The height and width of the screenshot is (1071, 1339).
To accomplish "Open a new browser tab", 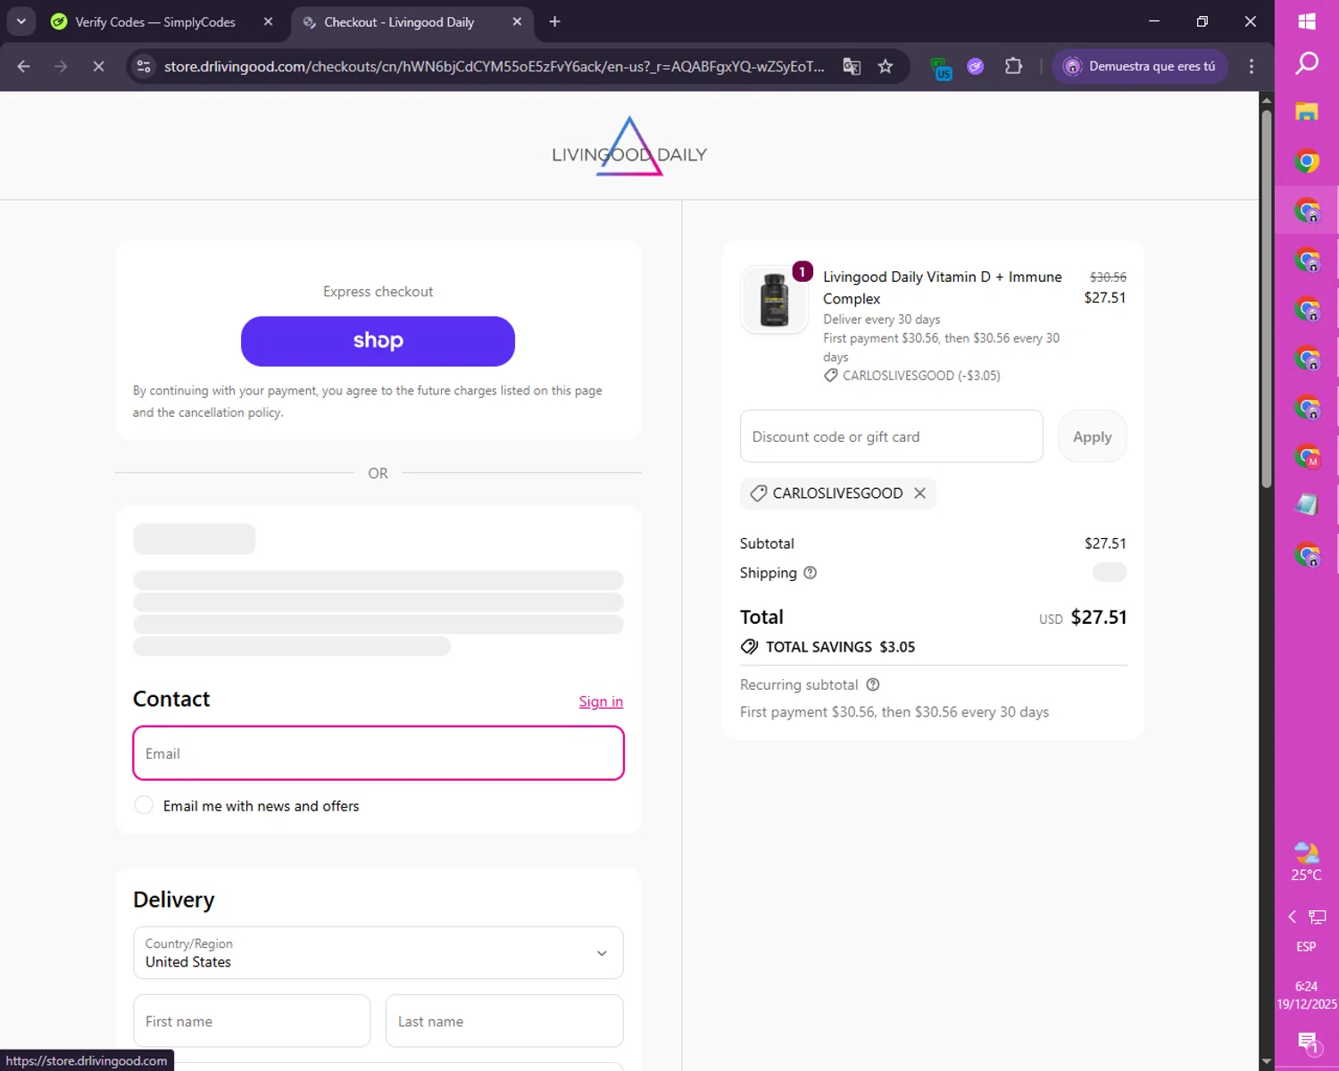I will point(554,21).
